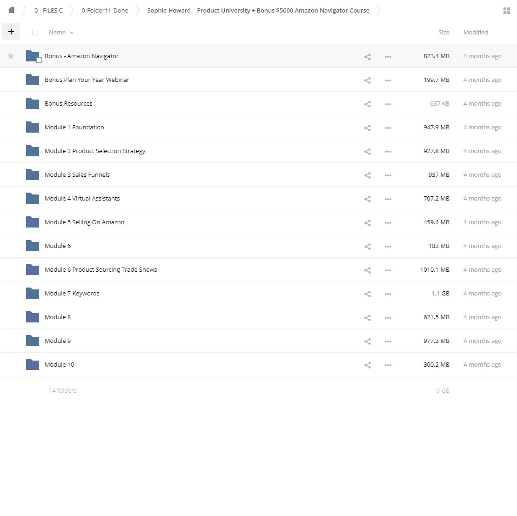Open more actions for Module 9
Screen dimensions: 517x516
388,342
